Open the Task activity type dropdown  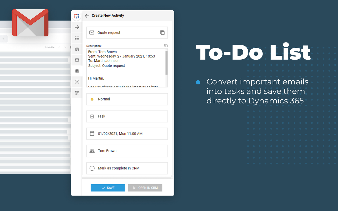(127, 116)
